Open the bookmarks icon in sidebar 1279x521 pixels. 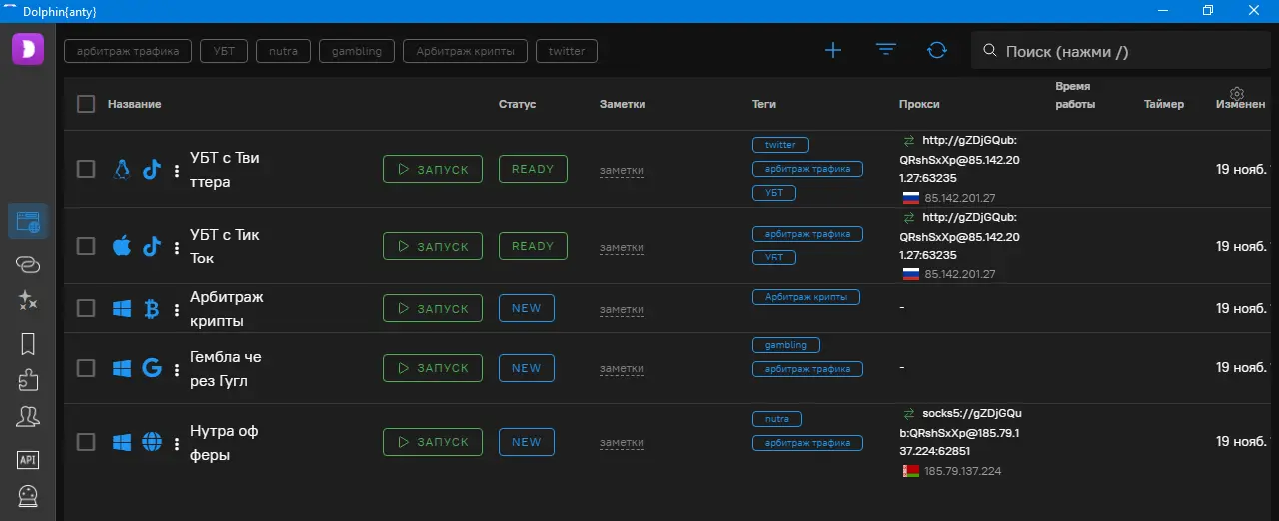[28, 344]
